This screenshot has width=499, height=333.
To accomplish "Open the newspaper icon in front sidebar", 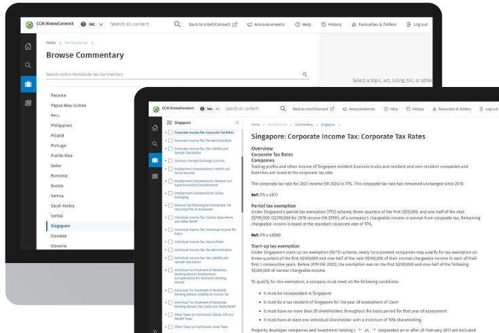I will pyautogui.click(x=155, y=177).
